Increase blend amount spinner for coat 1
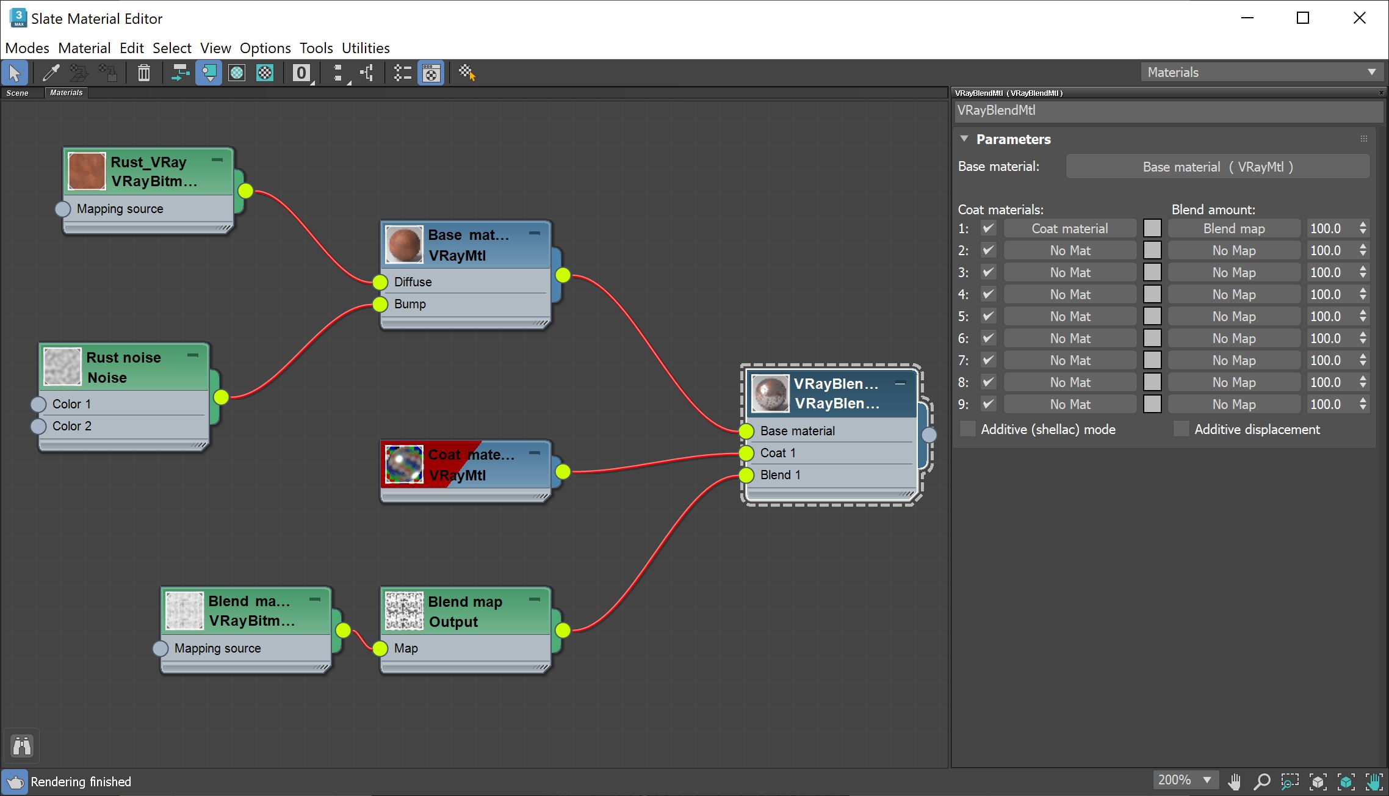The height and width of the screenshot is (796, 1389). tap(1362, 225)
